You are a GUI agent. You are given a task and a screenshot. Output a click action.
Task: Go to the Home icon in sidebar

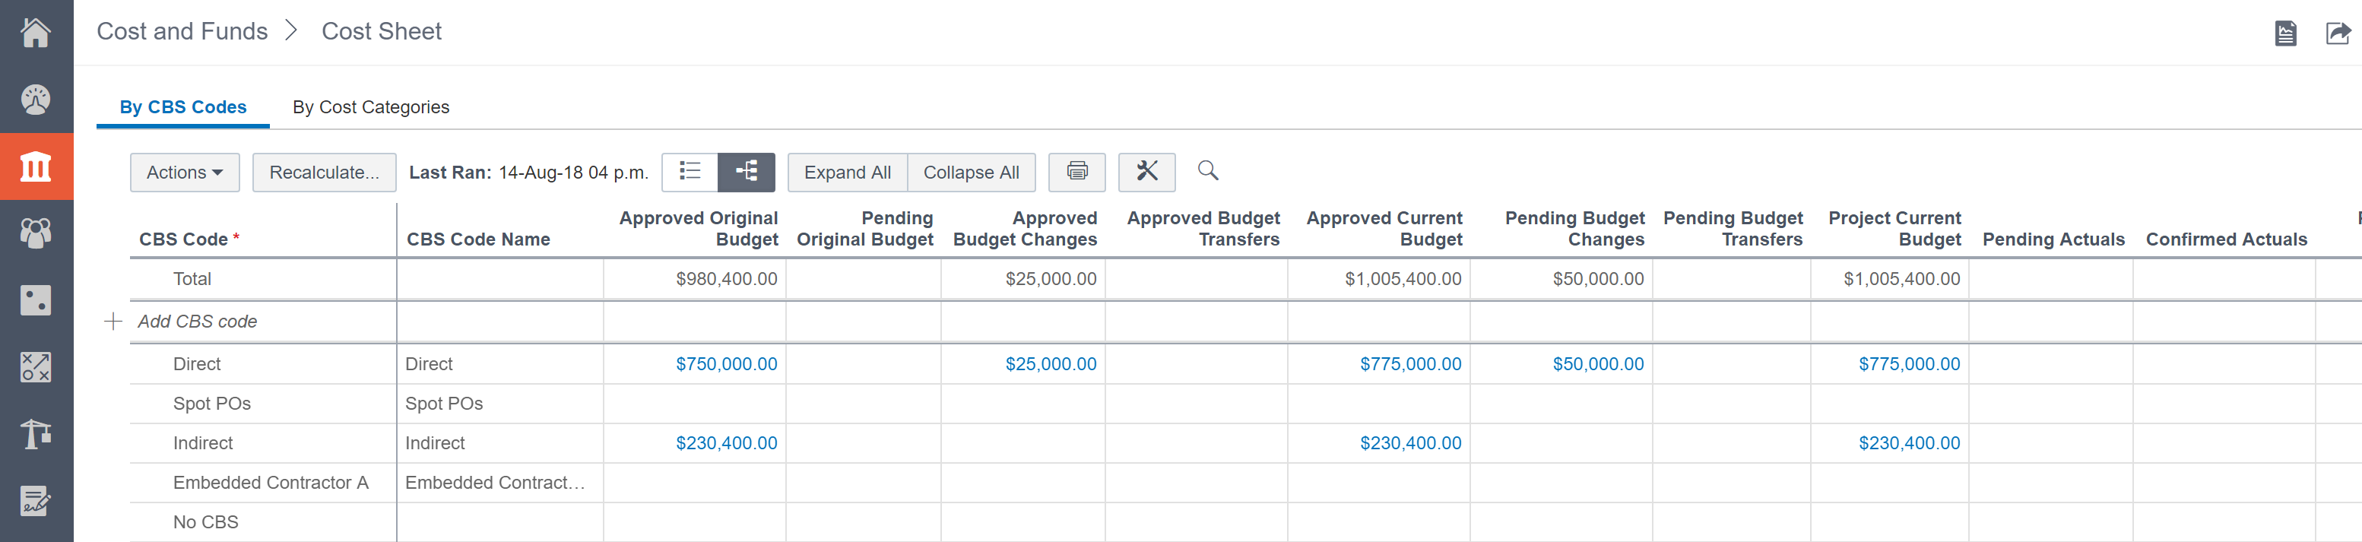click(x=36, y=33)
